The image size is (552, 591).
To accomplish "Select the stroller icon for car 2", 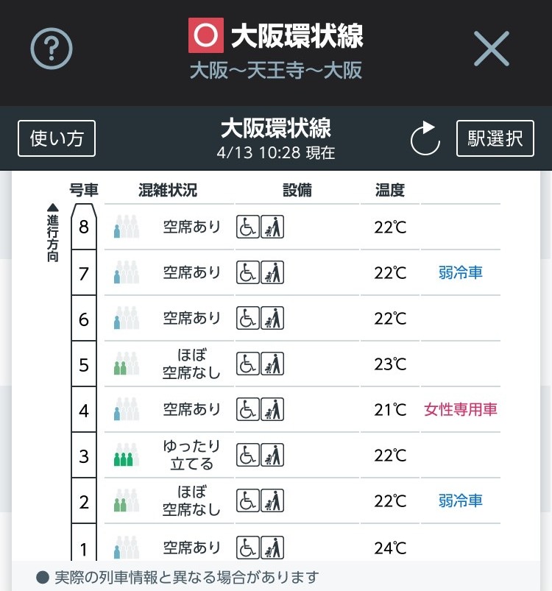I will 272,500.
